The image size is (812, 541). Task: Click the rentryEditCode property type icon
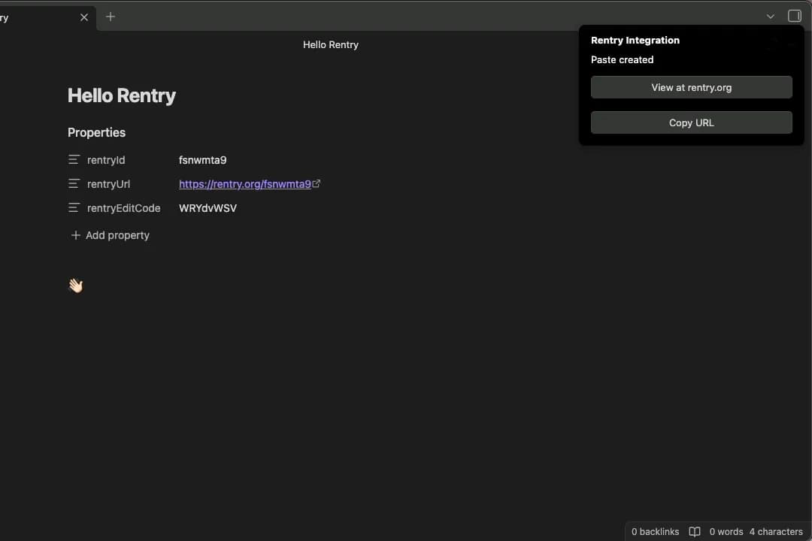(74, 207)
